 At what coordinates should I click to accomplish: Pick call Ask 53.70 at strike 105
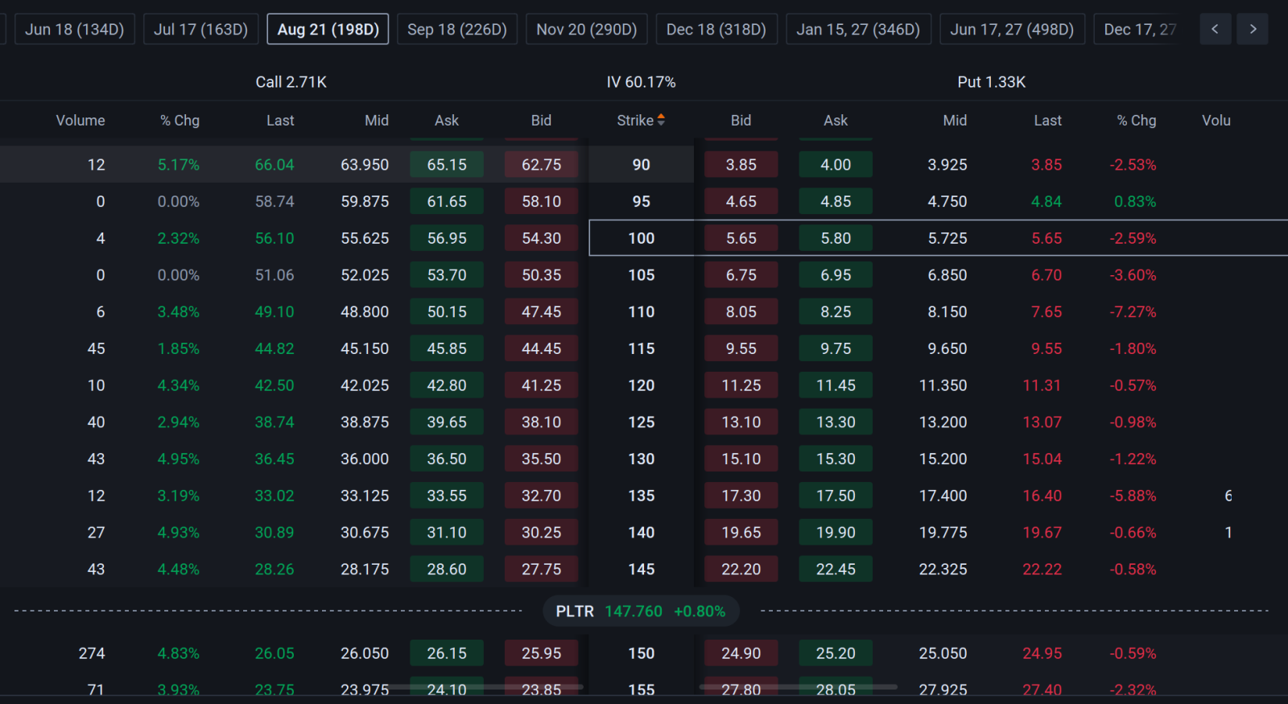pyautogui.click(x=447, y=275)
